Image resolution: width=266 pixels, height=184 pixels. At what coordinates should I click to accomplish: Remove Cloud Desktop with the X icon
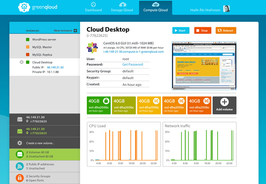coord(22,62)
